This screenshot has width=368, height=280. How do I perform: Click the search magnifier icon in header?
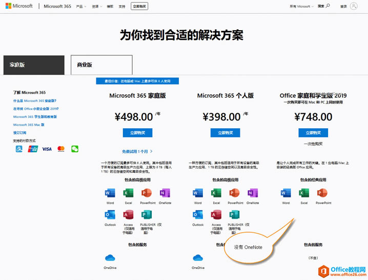pos(328,6)
